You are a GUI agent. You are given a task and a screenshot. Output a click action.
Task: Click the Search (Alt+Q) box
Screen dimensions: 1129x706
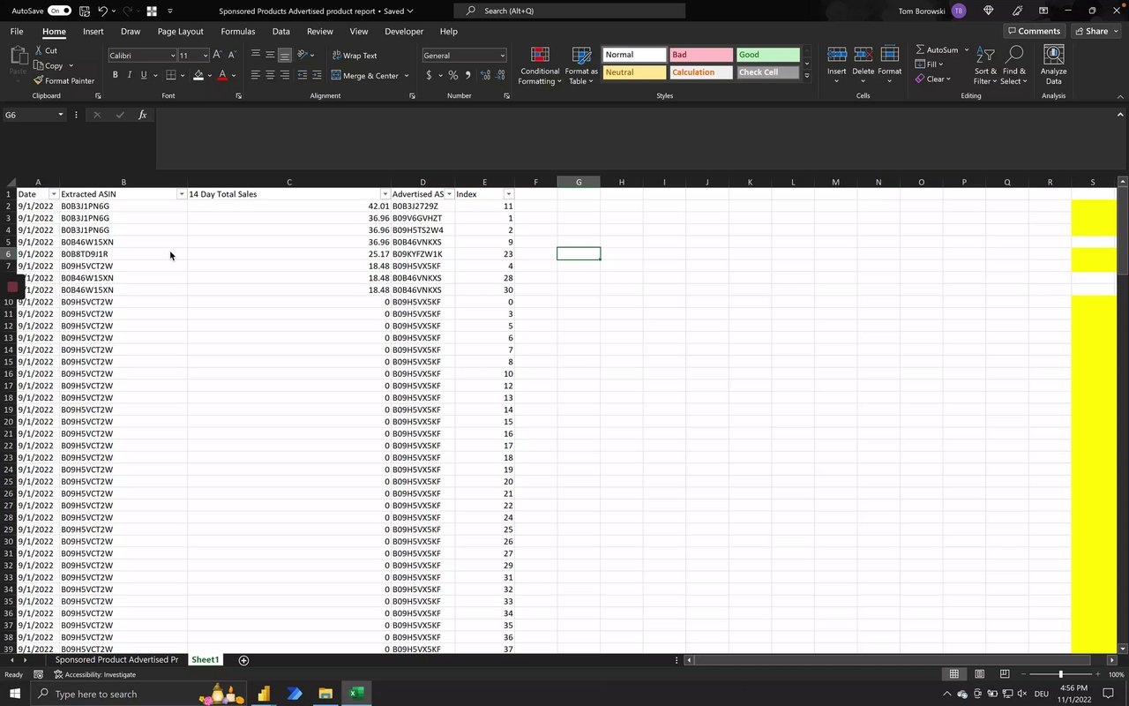click(x=570, y=11)
